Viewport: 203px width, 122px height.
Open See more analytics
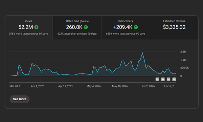point(20,99)
